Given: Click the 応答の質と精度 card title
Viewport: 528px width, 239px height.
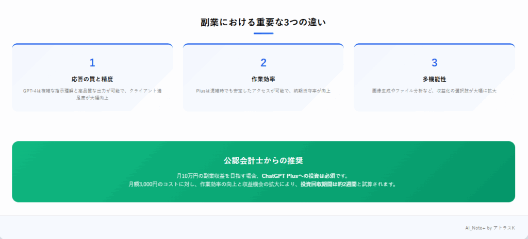Looking at the screenshot, I should [92, 79].
